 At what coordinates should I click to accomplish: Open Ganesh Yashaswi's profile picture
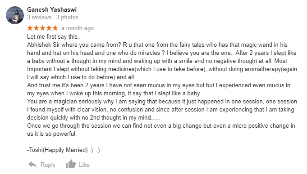click(x=15, y=15)
